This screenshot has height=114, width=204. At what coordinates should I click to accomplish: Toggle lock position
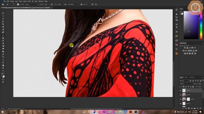[x=188, y=87]
